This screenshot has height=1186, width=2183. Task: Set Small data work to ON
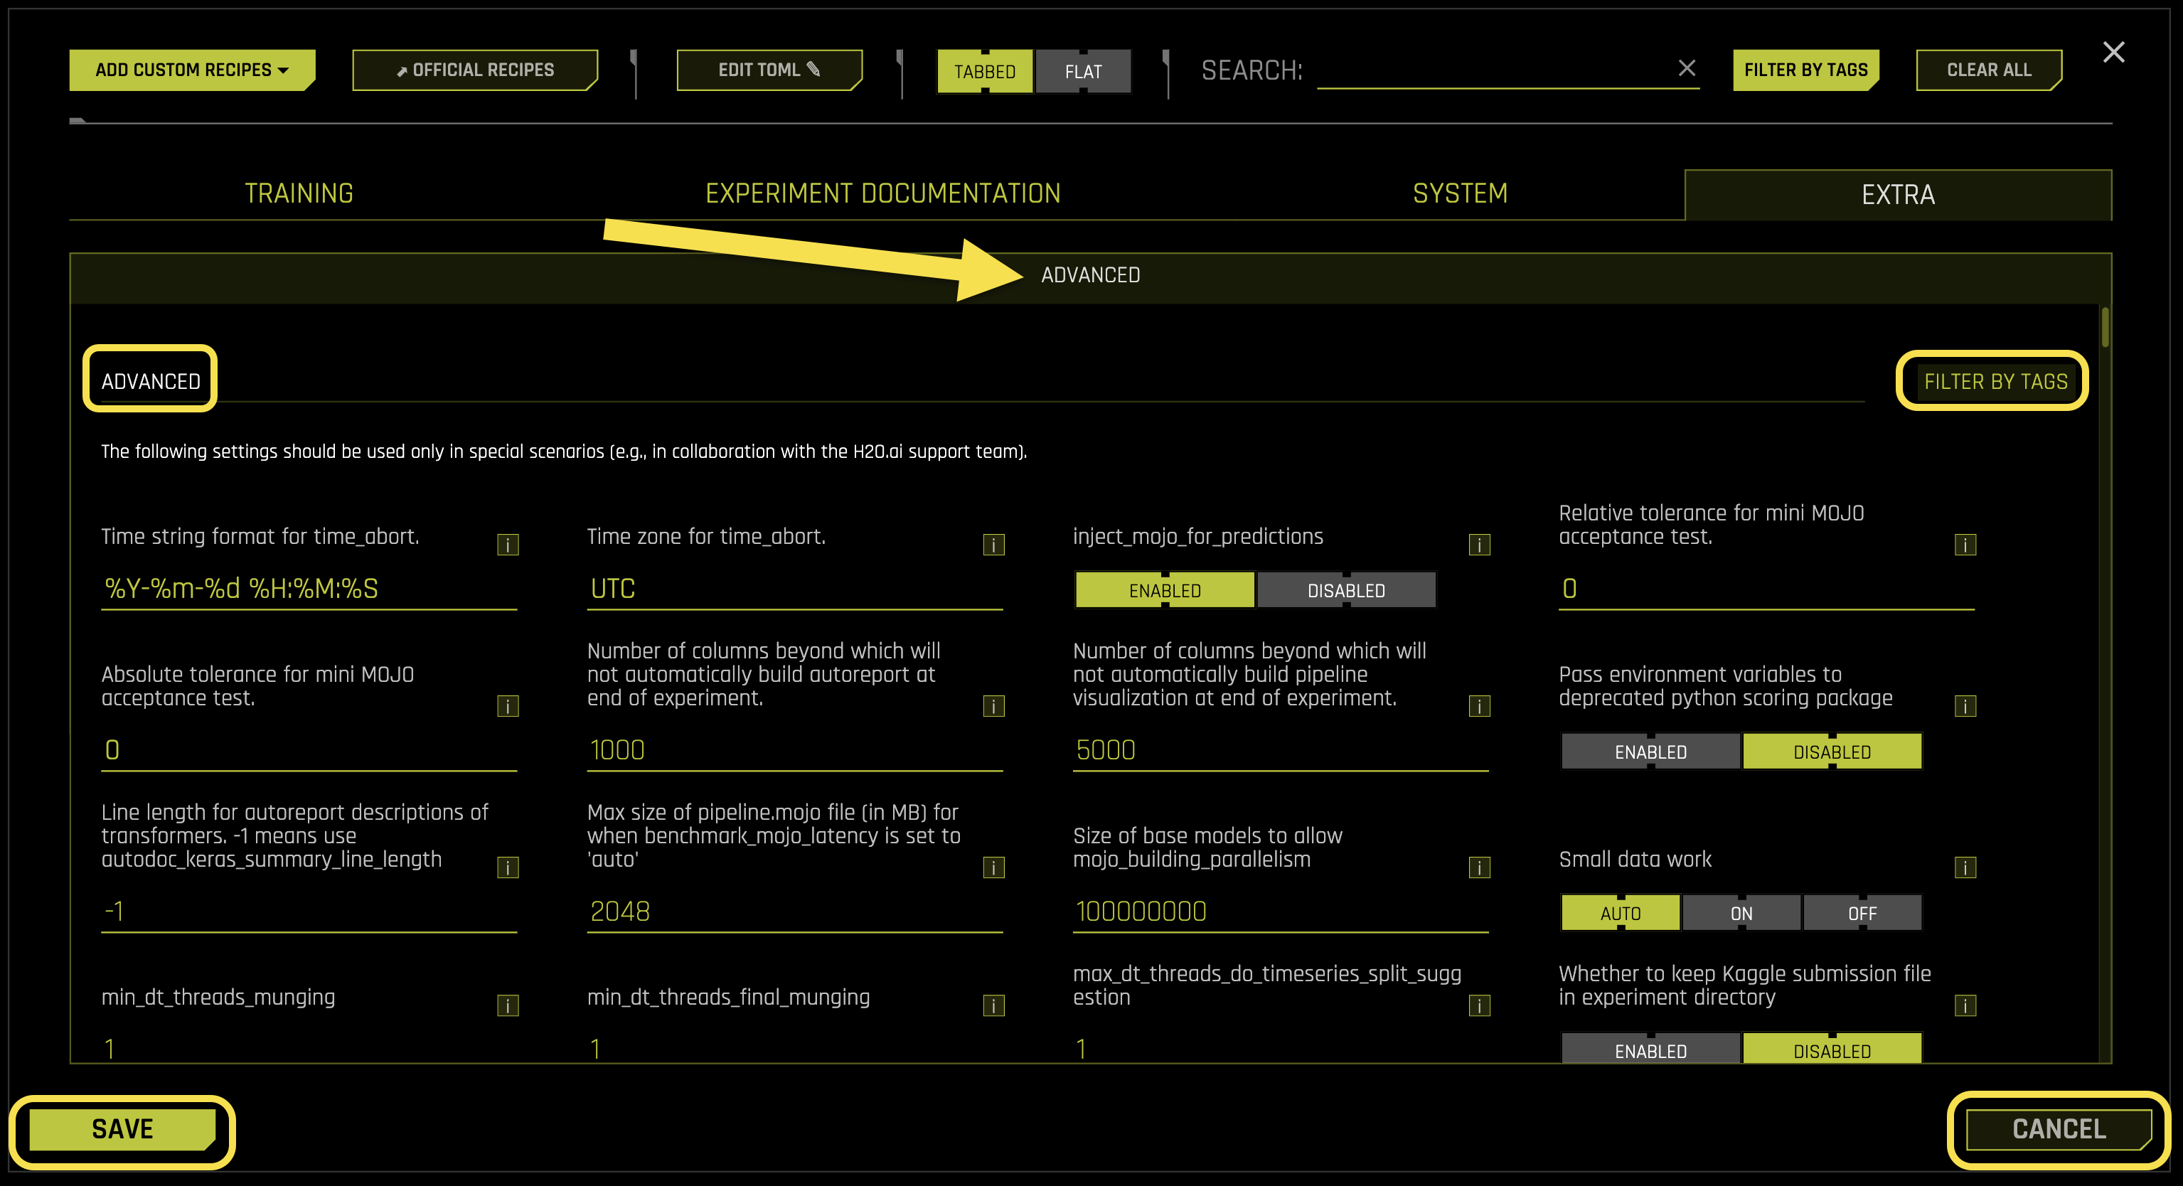[x=1741, y=912]
